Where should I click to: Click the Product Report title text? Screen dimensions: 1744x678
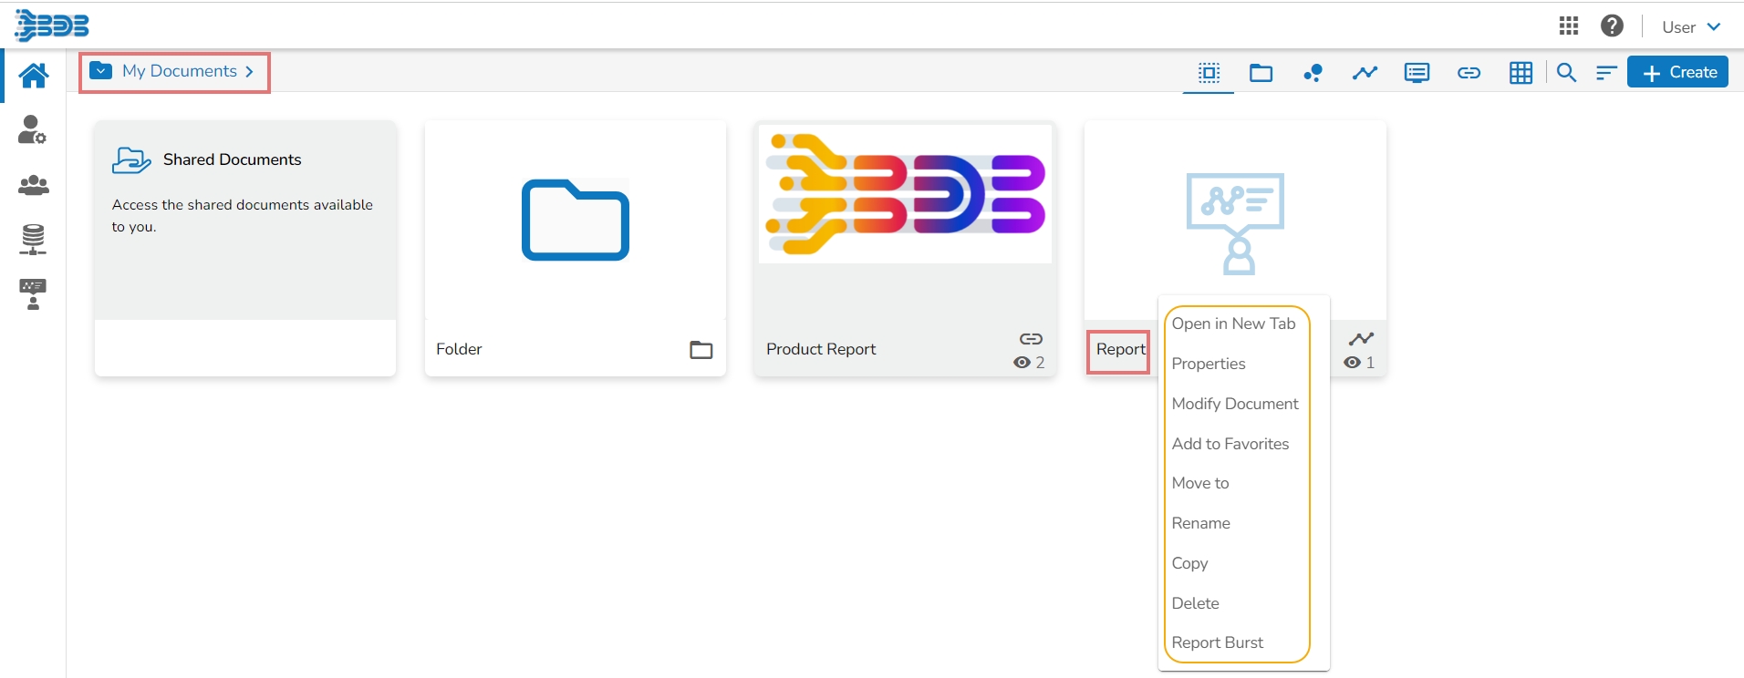pyautogui.click(x=821, y=349)
